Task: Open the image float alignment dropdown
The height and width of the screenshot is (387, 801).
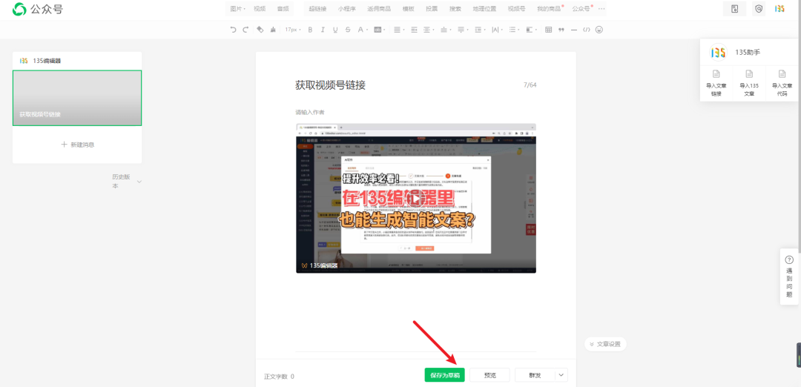Action: click(x=531, y=30)
